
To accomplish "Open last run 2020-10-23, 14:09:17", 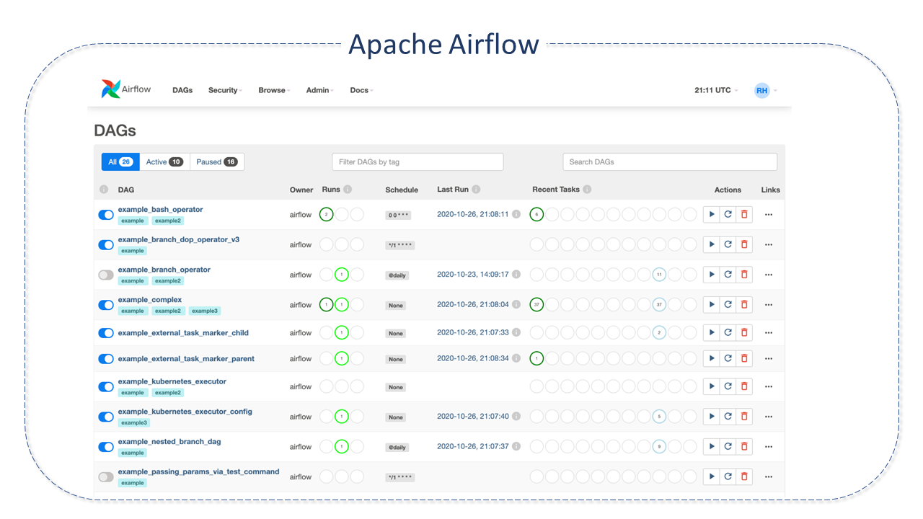I will click(x=473, y=275).
